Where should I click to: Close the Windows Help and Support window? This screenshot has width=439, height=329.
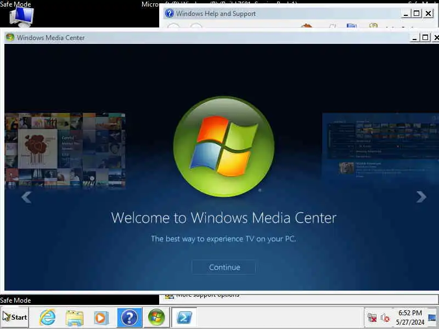[x=428, y=13]
